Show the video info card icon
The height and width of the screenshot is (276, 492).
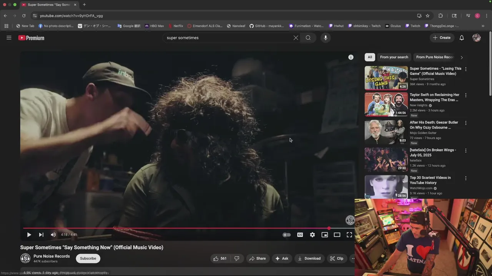[x=351, y=57]
